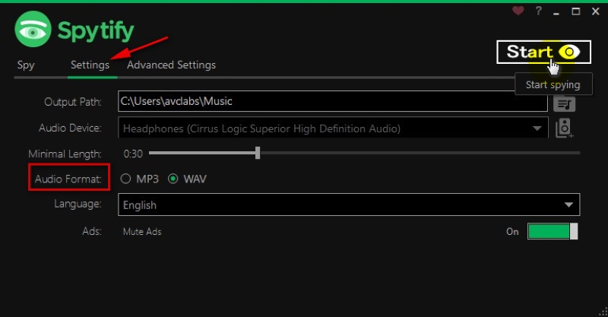Switch to the Settings tab
This screenshot has width=608, height=317.
click(x=90, y=65)
